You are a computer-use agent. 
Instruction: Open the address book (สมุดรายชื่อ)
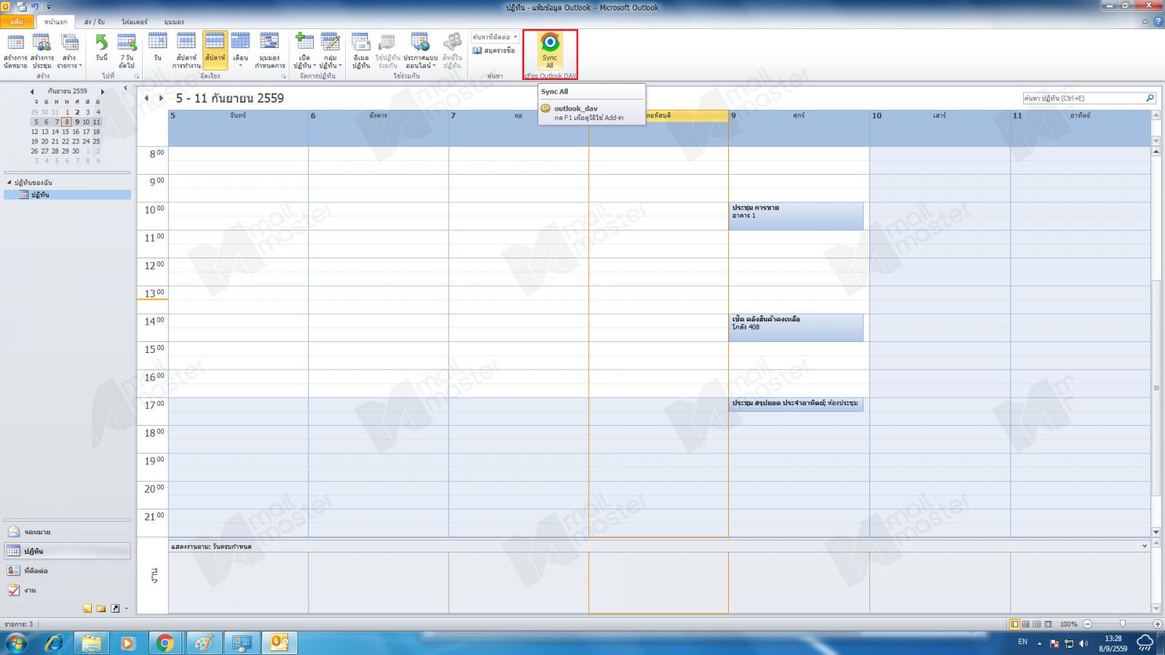click(494, 50)
